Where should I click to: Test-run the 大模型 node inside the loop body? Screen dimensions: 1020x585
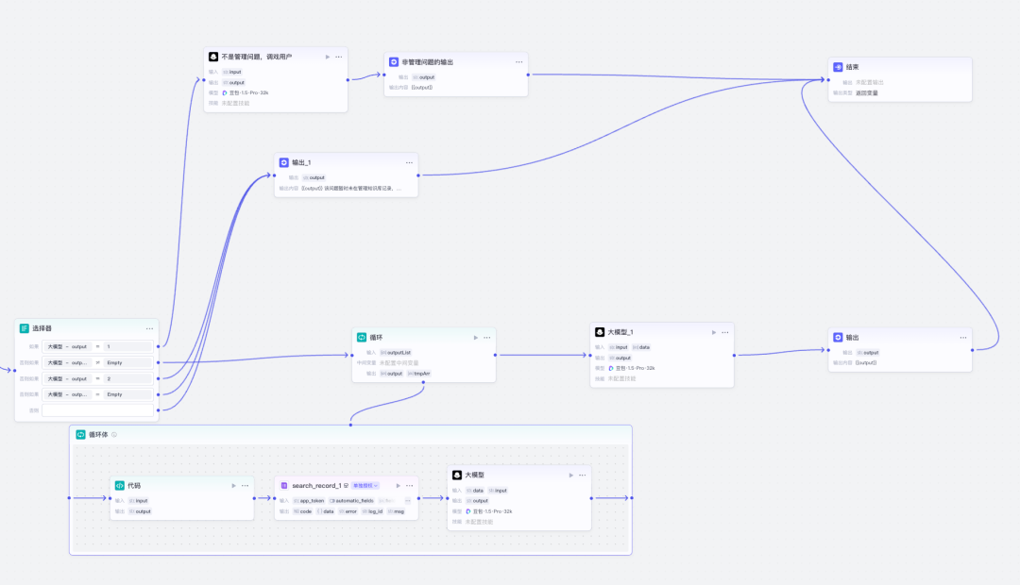[571, 476]
